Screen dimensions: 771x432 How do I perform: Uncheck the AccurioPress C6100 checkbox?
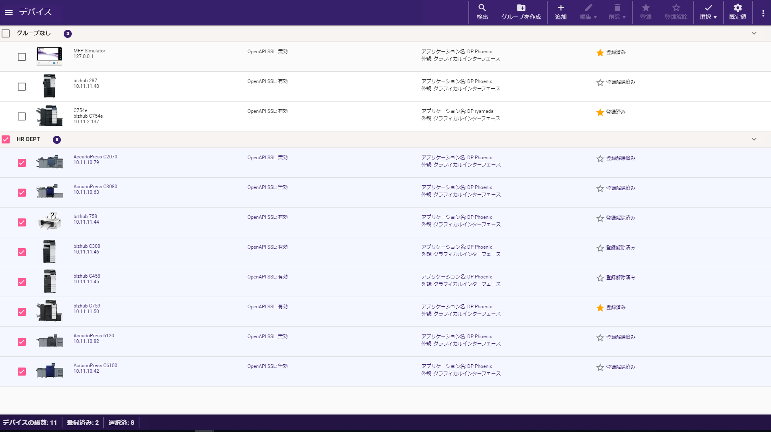click(x=22, y=372)
